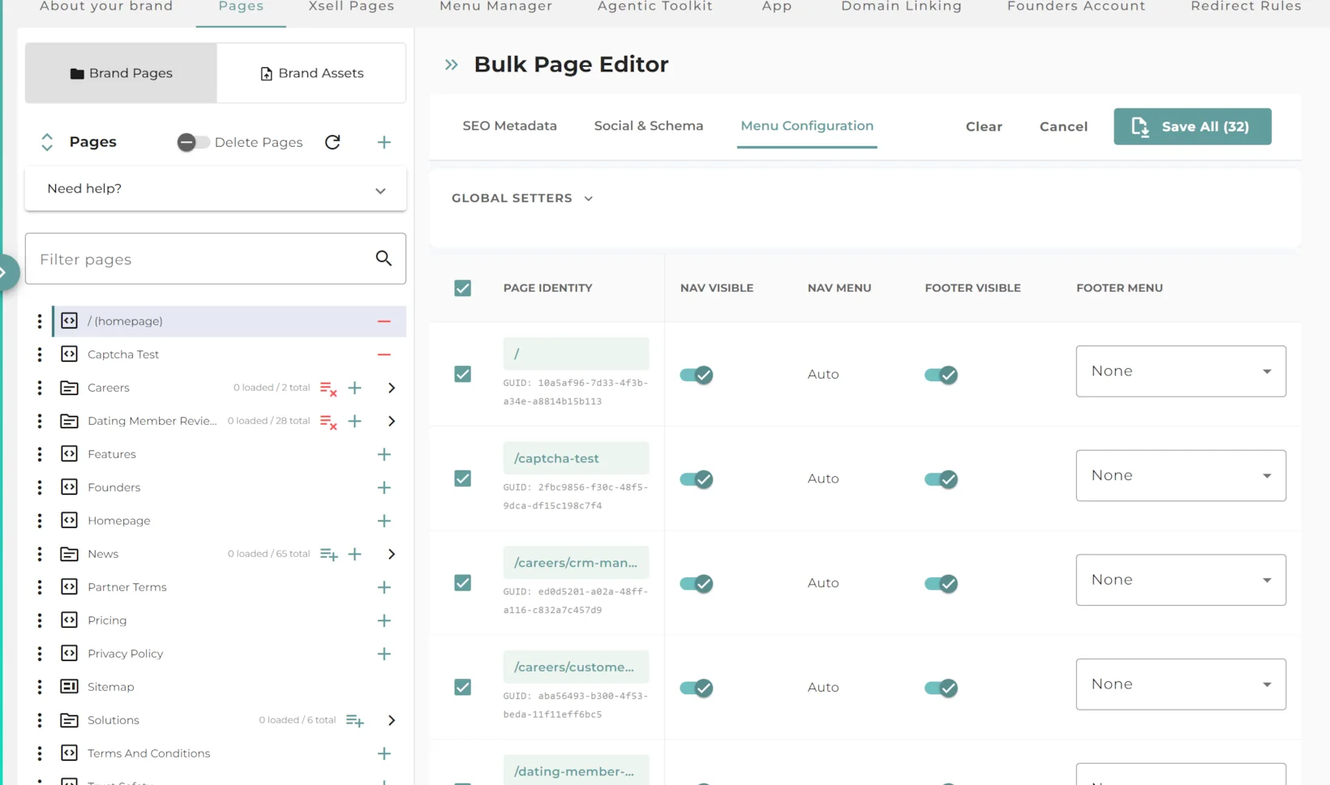The image size is (1330, 785).
Task: Uncheck the /captcha-test row checkbox
Action: point(462,478)
